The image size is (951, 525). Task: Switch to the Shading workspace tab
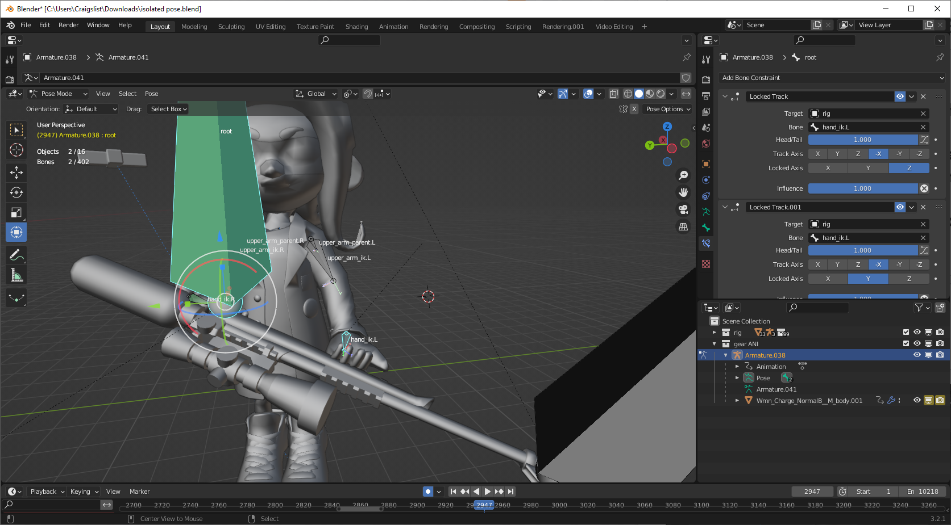356,27
